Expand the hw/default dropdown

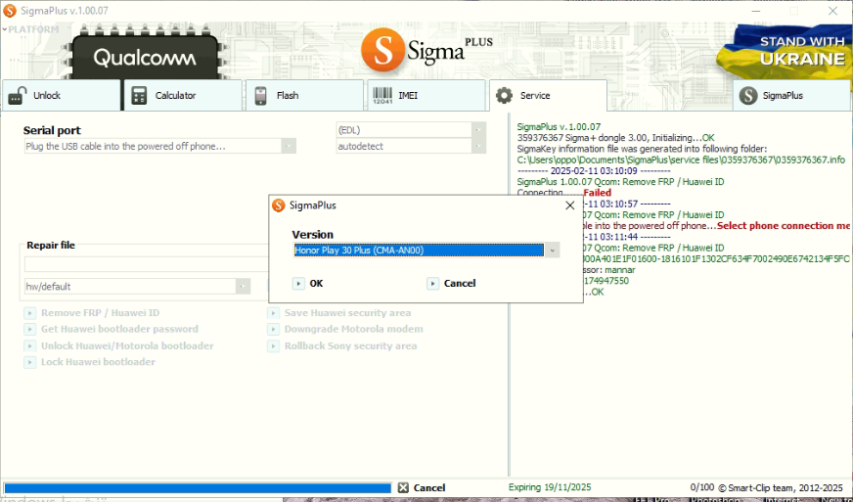(x=243, y=287)
